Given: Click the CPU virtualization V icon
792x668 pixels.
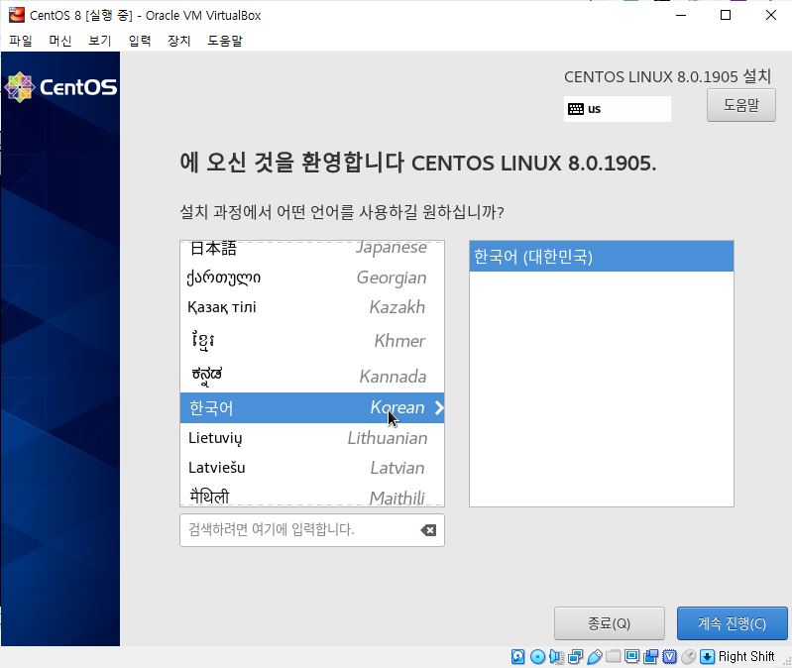Looking at the screenshot, I should click(669, 656).
